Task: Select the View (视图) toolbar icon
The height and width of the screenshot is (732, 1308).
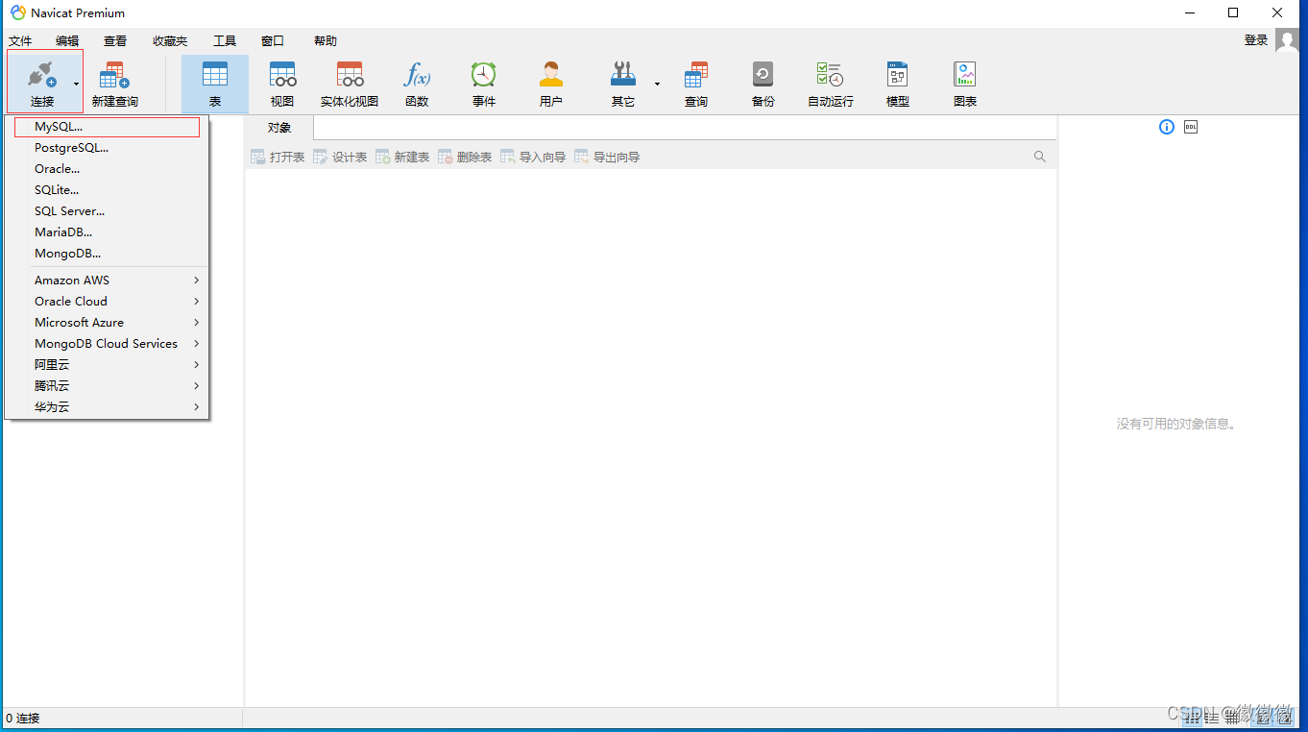Action: coord(282,74)
